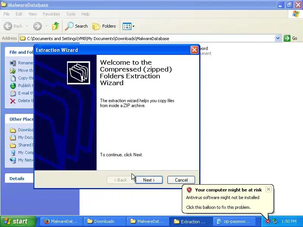Switch to zip-passwor... taskbar button
The height and width of the screenshot is (227, 303).
234,221
